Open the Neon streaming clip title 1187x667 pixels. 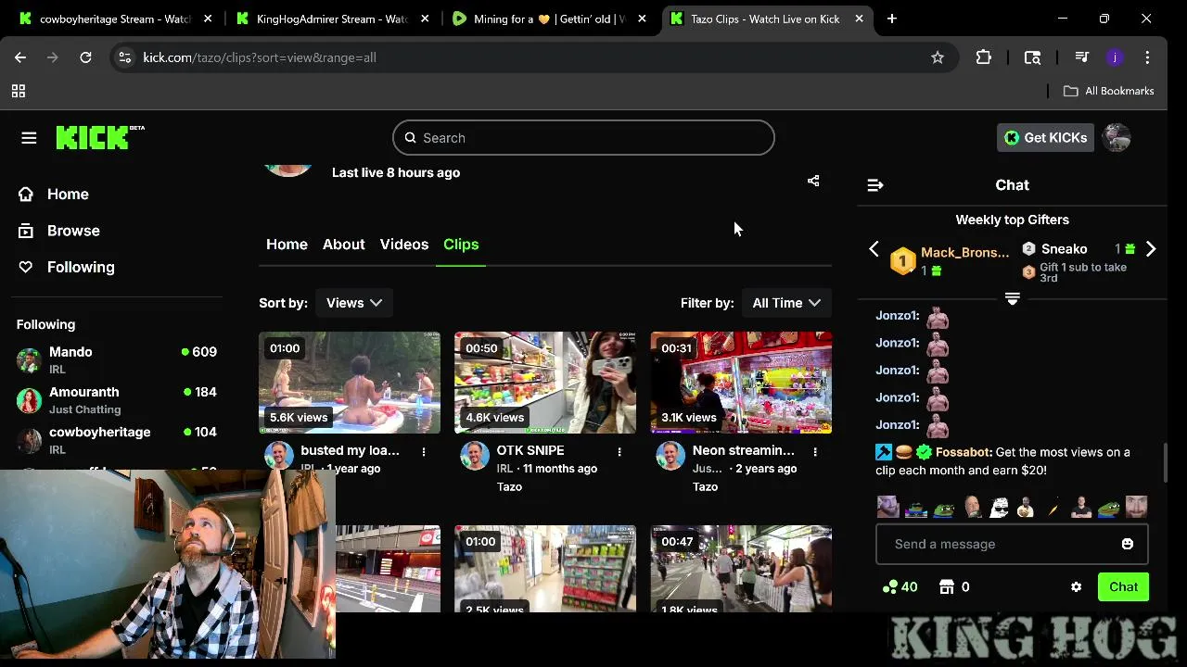point(744,450)
